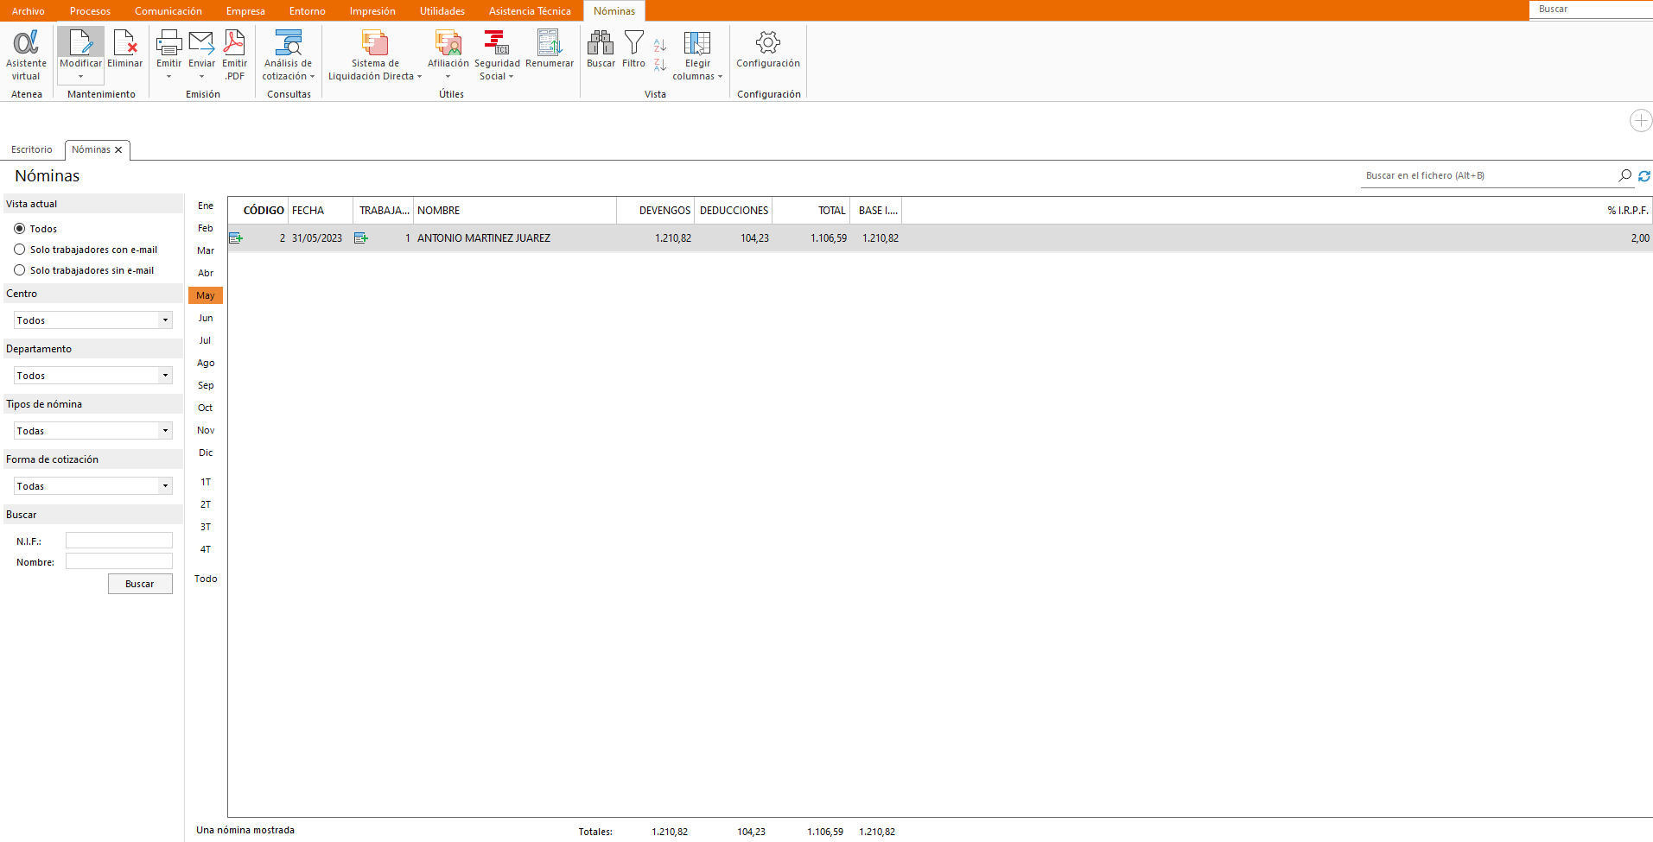Viewport: 1653px width, 842px height.
Task: Select the Oct month filter
Action: coord(206,408)
